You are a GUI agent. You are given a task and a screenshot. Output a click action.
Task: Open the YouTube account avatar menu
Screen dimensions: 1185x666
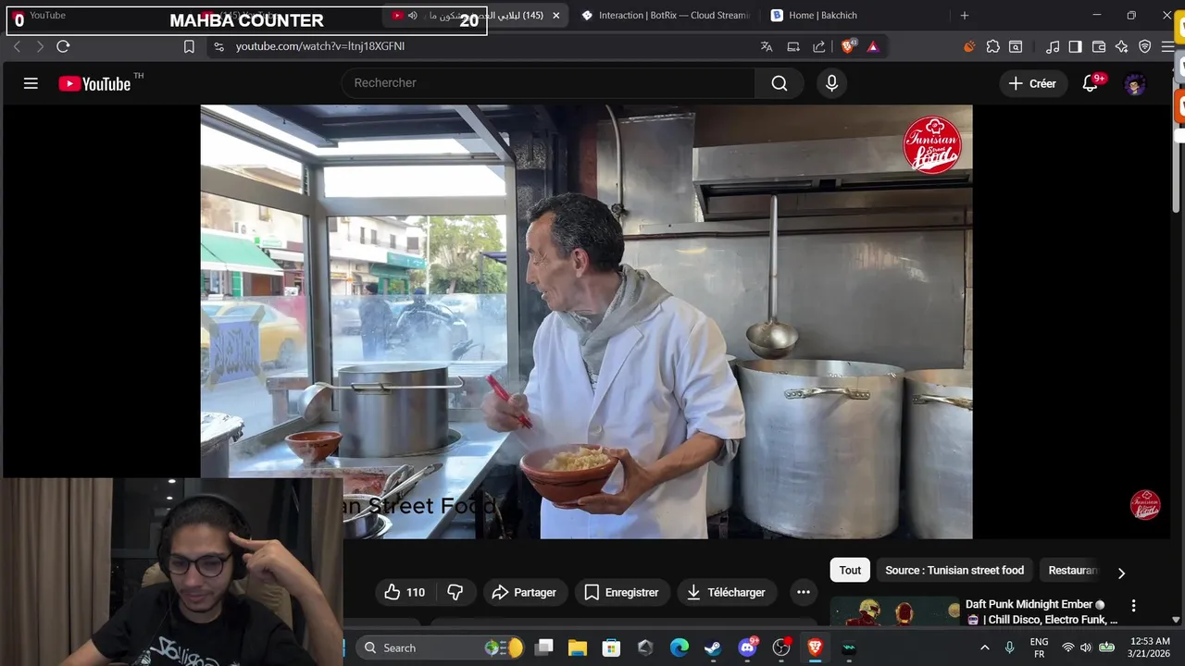(x=1135, y=84)
